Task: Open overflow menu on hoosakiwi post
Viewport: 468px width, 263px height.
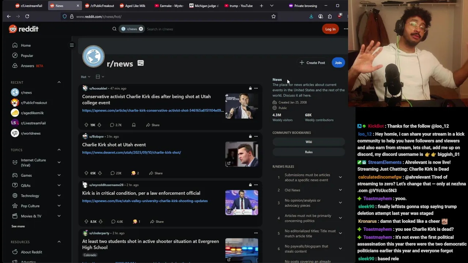Action: pos(256,88)
